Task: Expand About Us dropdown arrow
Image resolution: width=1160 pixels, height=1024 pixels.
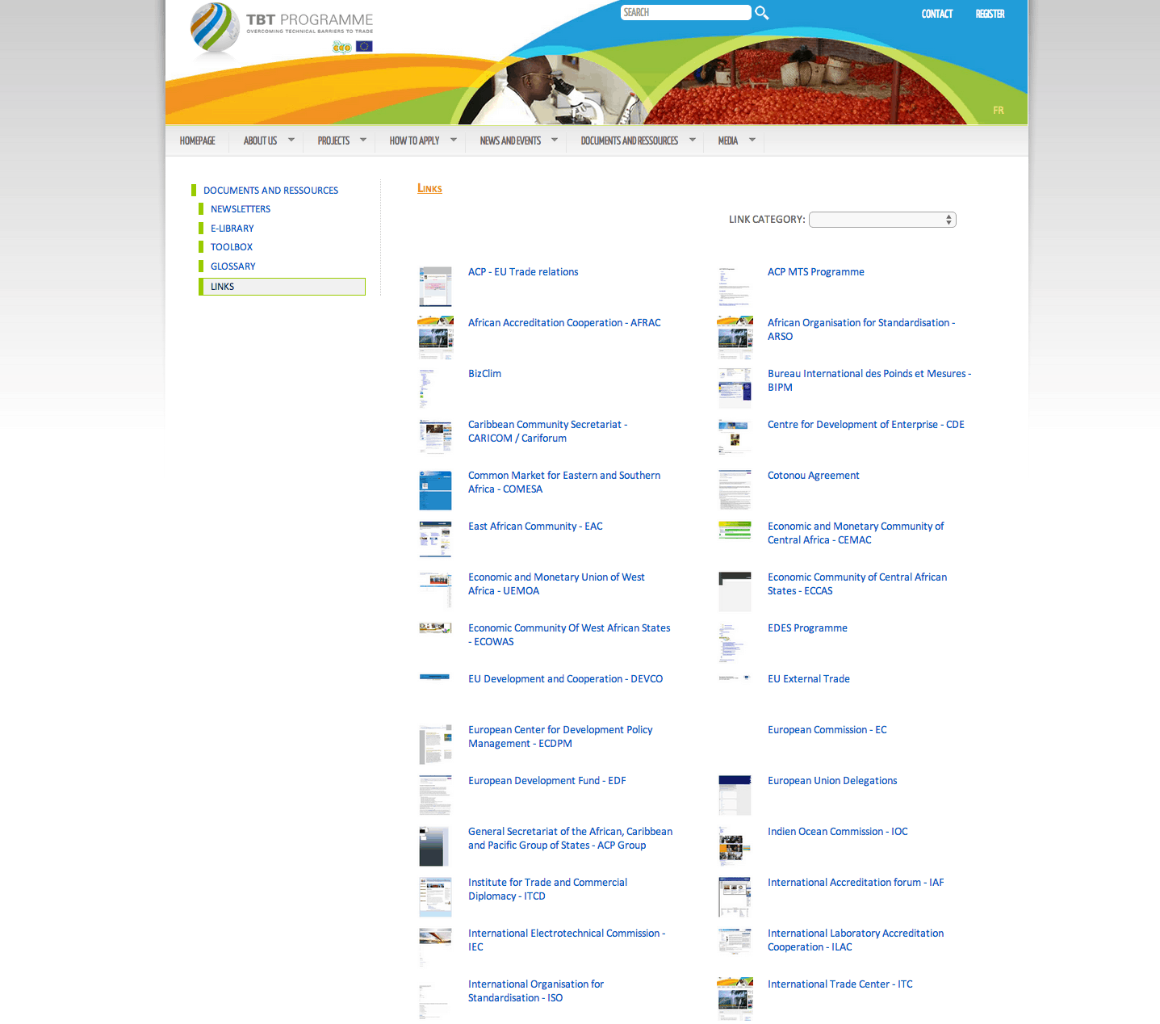Action: point(291,140)
